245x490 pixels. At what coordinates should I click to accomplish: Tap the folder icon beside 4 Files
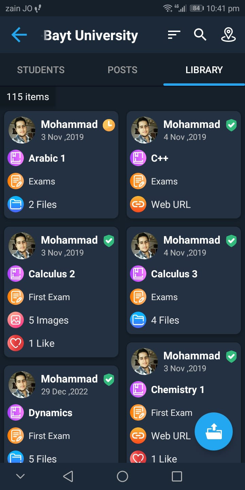click(138, 320)
